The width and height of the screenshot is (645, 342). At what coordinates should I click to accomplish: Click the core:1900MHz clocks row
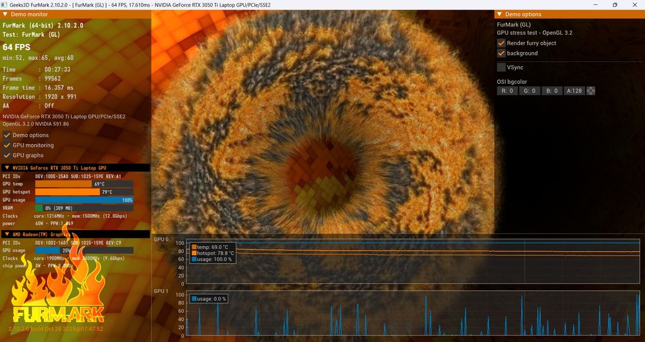tap(63, 258)
